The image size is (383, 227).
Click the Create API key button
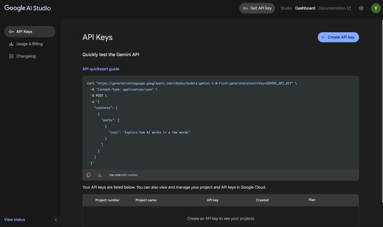click(x=338, y=37)
